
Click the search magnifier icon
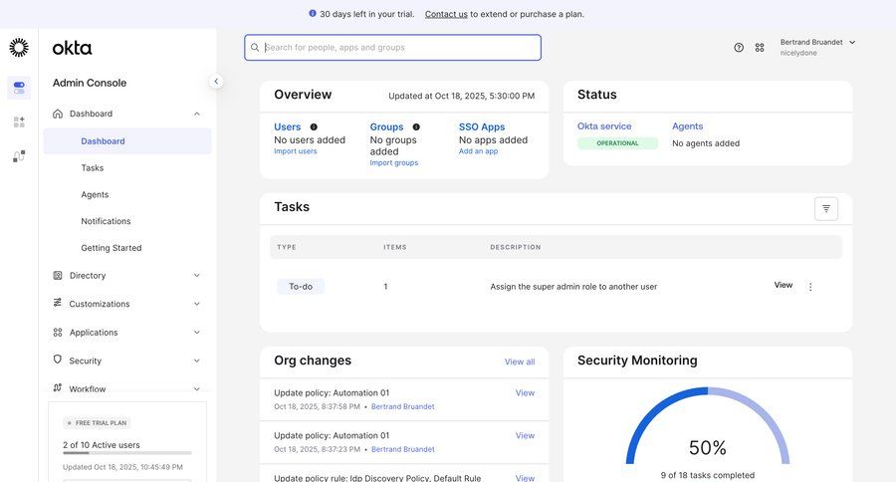[x=255, y=48]
